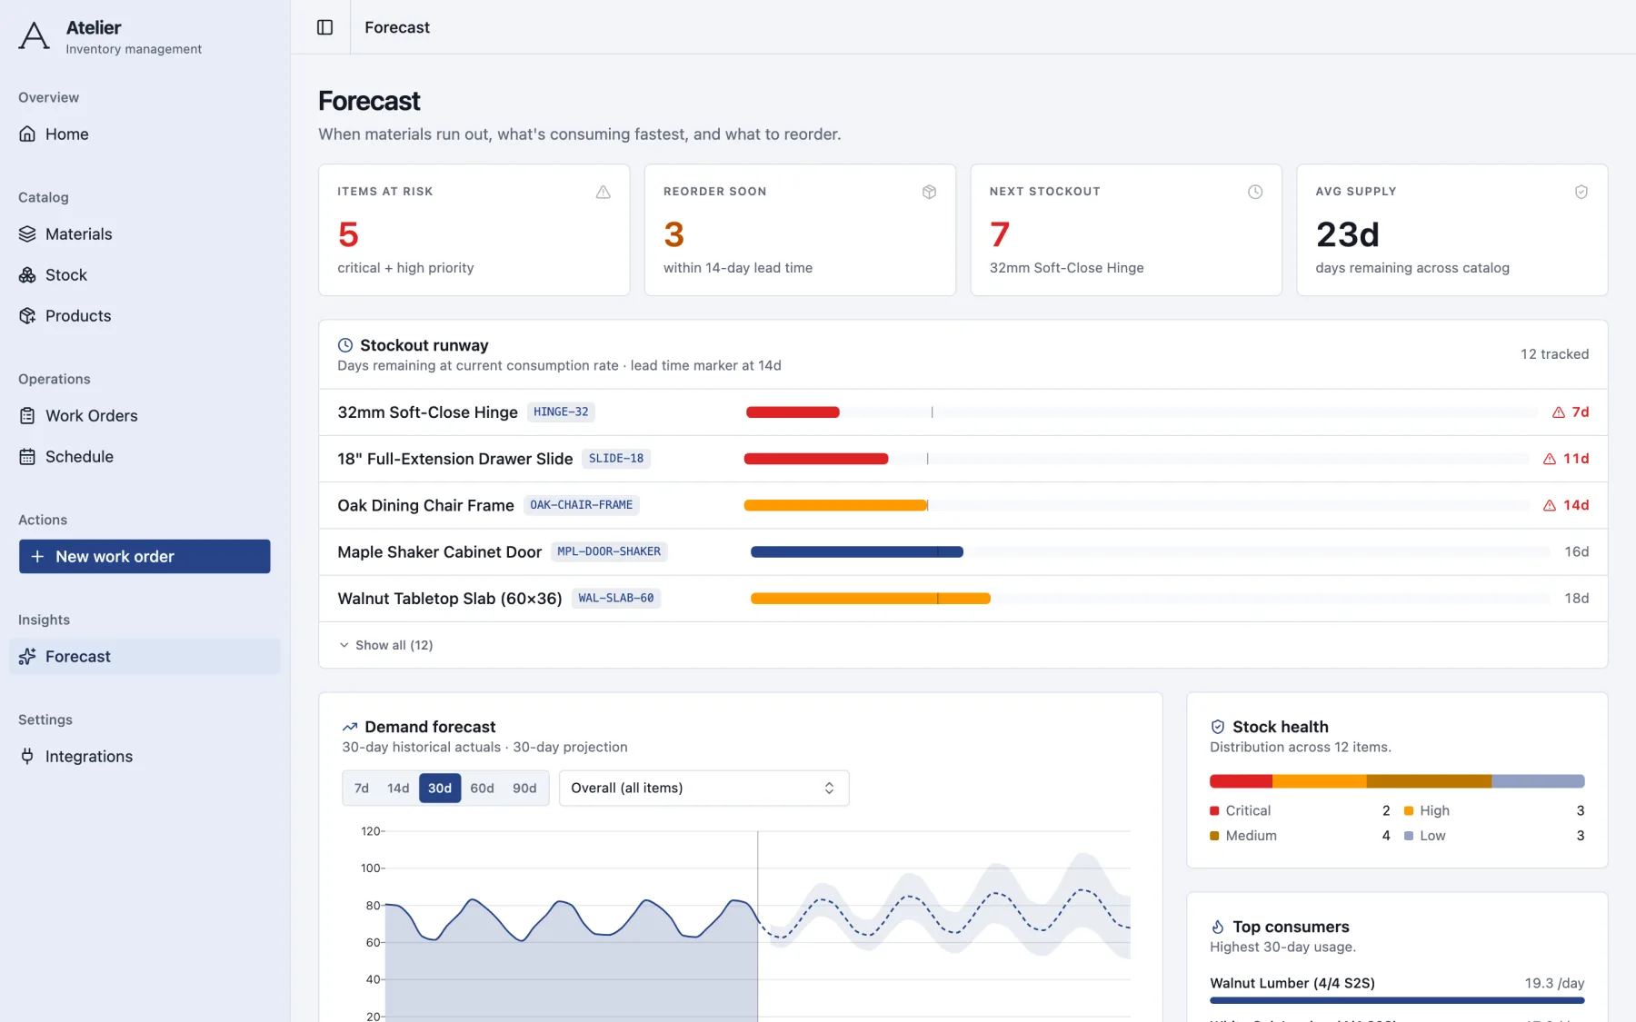The height and width of the screenshot is (1022, 1636).
Task: Click the Forecast sparkle icon in sidebar
Action: [27, 656]
